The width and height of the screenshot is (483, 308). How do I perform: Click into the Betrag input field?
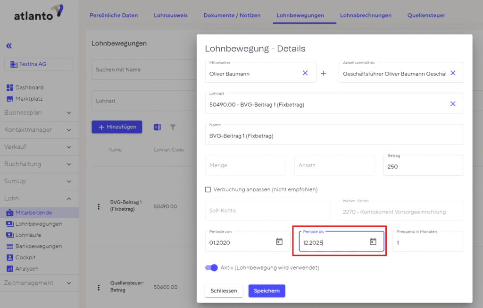click(423, 167)
